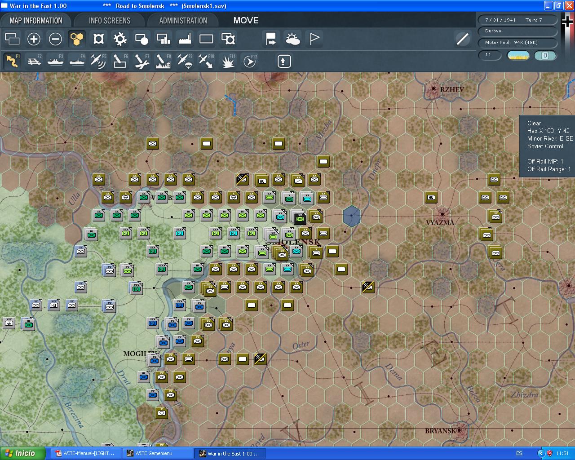This screenshot has height=460, width=575.
Task: Click the Durovo location field
Action: pyautogui.click(x=517, y=31)
